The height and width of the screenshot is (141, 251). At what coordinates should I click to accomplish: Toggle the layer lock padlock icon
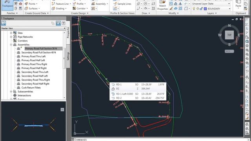(201, 9)
